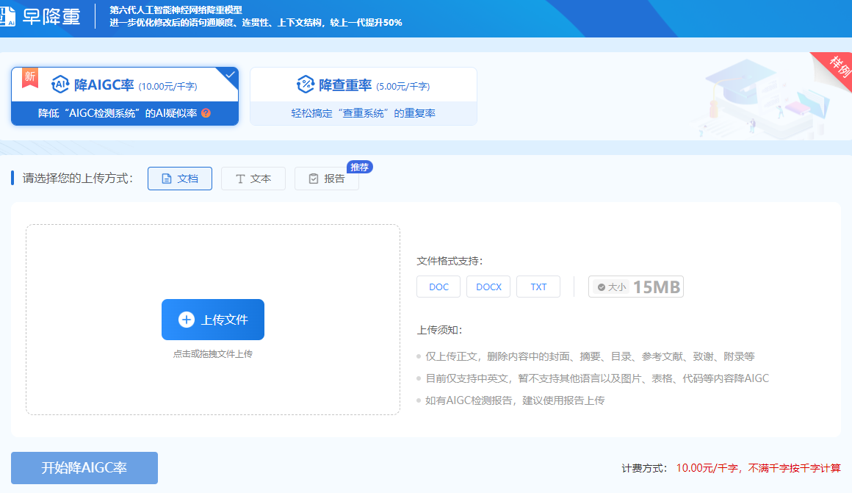Click the 15MB size limit badge
The image size is (852, 493).
pyautogui.click(x=636, y=287)
